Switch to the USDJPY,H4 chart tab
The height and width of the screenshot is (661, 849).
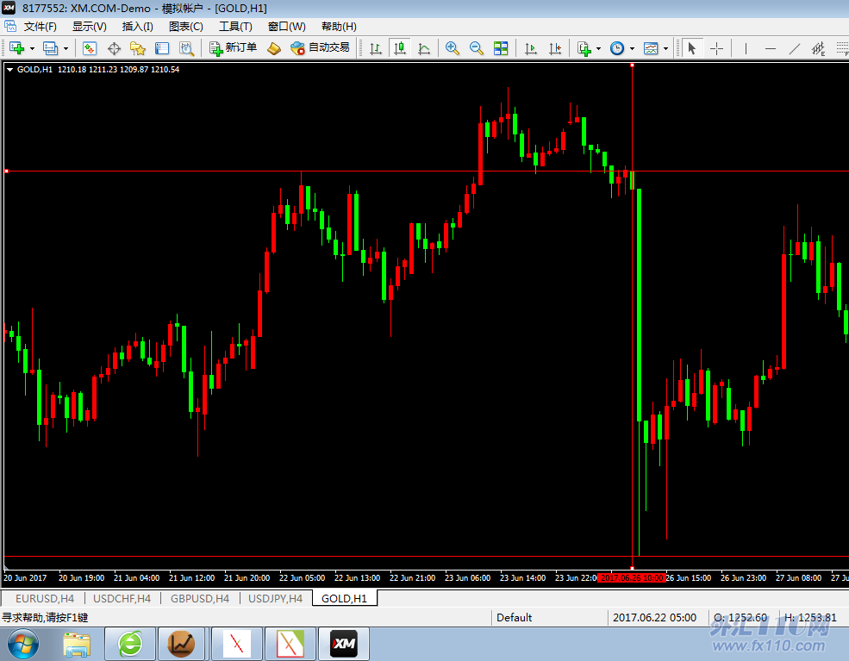(x=275, y=598)
